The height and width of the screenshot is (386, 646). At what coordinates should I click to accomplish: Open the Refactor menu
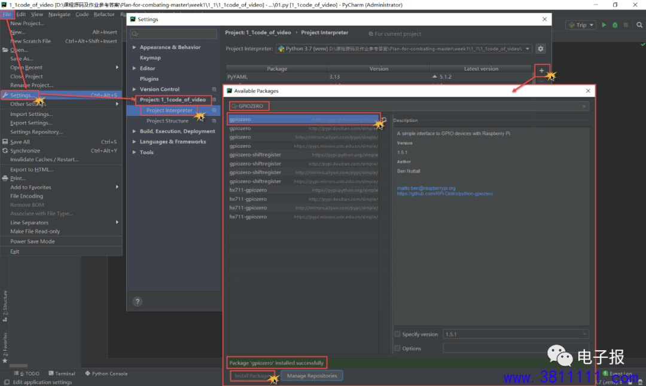point(104,14)
